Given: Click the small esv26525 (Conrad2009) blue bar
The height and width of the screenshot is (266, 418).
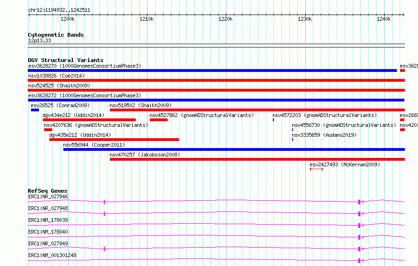Looking at the screenshot, I should pyautogui.click(x=35, y=110).
